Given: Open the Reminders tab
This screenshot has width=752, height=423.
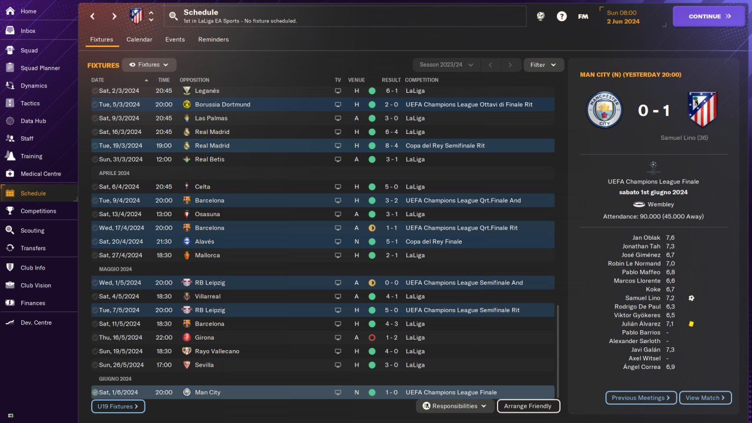Looking at the screenshot, I should pyautogui.click(x=213, y=39).
